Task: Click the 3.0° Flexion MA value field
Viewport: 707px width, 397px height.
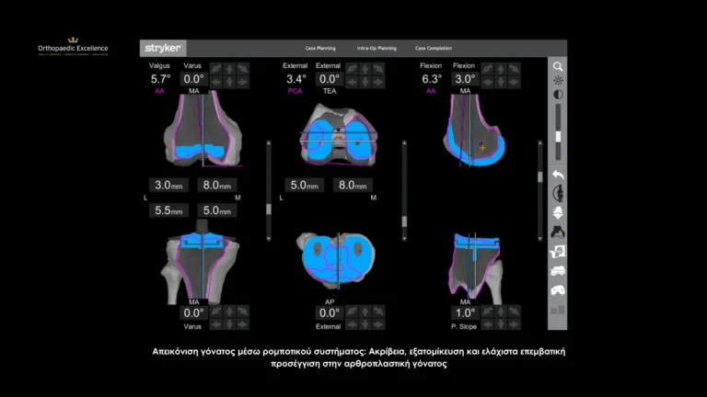Action: point(464,79)
